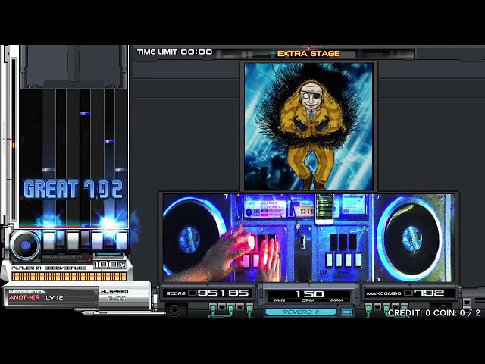Click the CREDIT: 0 COIN: 0 / 2 text
Viewport: 485px width, 364px height.
click(x=434, y=313)
